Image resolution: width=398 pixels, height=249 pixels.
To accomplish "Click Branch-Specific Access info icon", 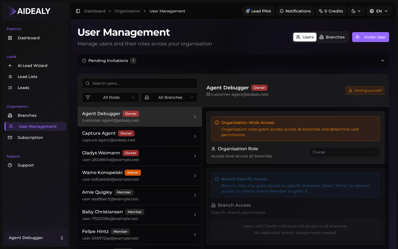I will point(217,179).
